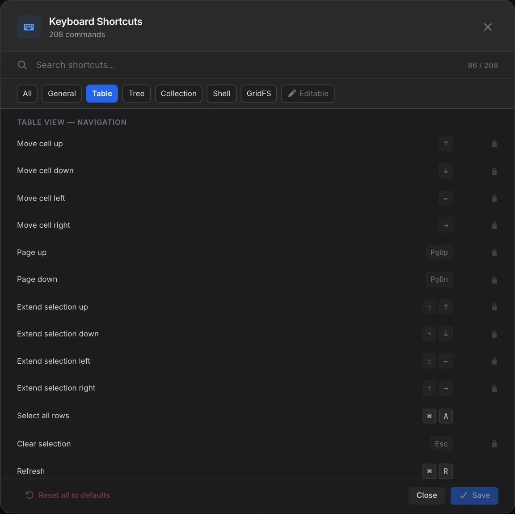This screenshot has width=515, height=514.
Task: Select the Move cell up row label
Action: pos(40,144)
